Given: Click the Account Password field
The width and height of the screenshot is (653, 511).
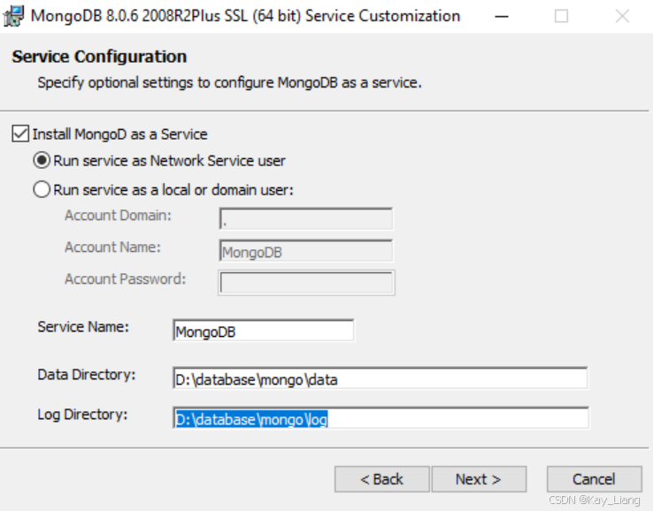Looking at the screenshot, I should pyautogui.click(x=306, y=283).
